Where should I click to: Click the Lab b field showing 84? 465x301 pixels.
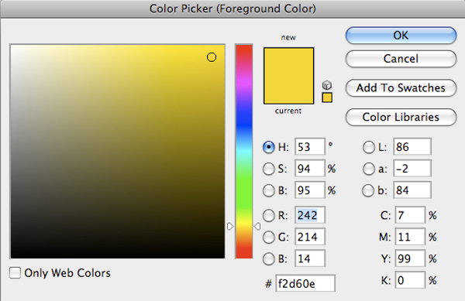click(412, 190)
